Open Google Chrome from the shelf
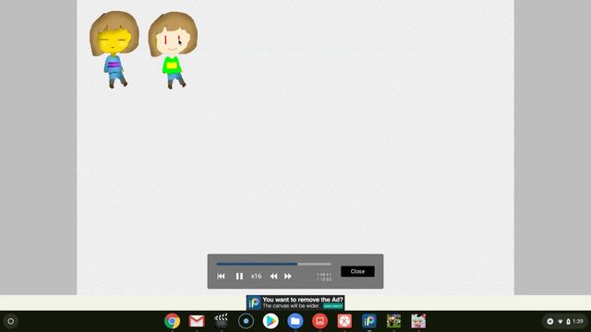The height and width of the screenshot is (332, 591). [173, 321]
